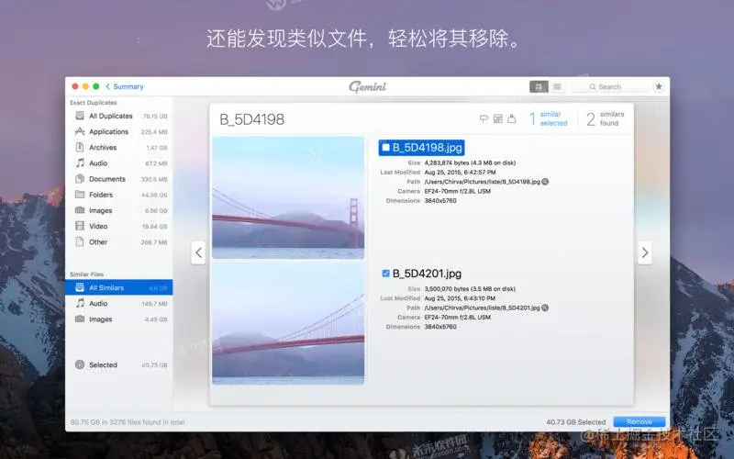734x459 pixels.
Task: Open the Selected files list
Action: [x=121, y=364]
